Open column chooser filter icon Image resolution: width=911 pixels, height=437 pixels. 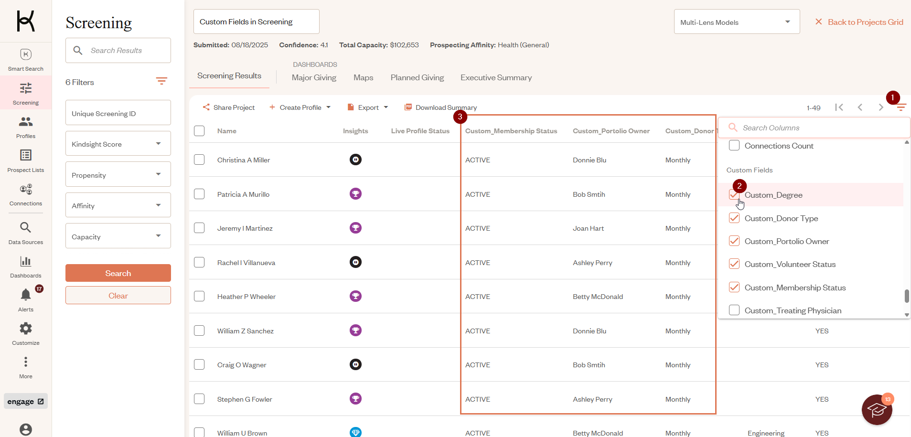[x=901, y=107]
